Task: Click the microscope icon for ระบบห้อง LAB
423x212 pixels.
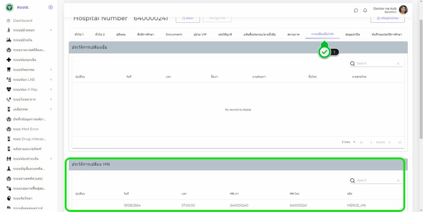Action: click(9, 80)
